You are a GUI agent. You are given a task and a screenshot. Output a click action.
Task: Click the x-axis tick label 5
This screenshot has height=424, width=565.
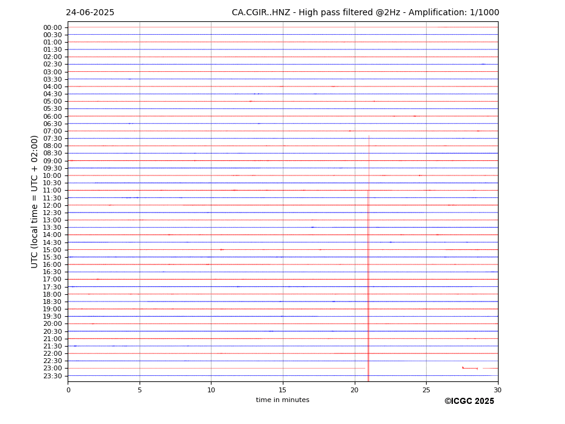point(140,390)
